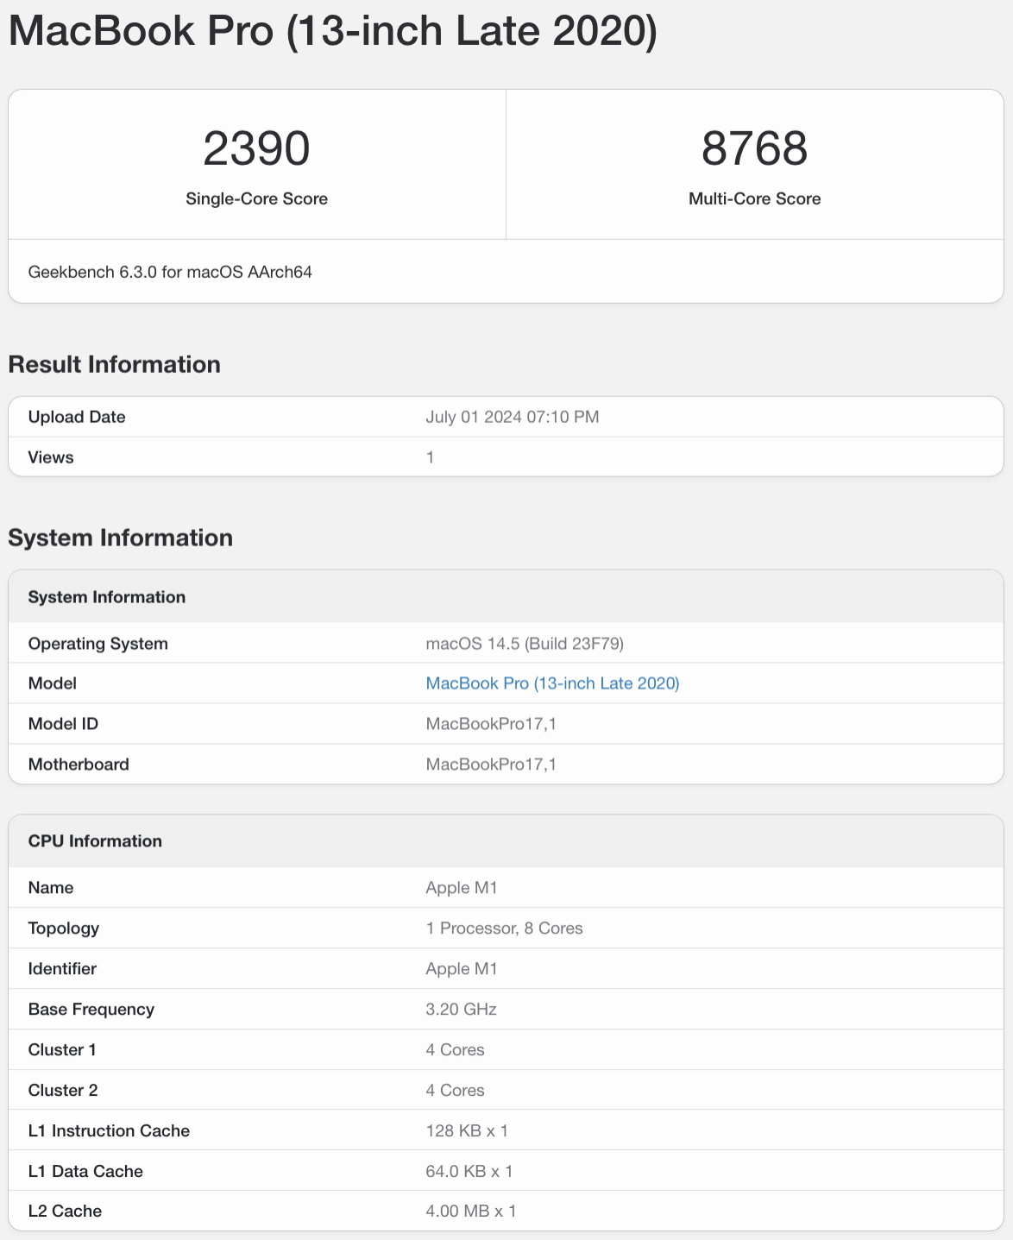Click the "Model" label beside the blue link
Viewport: 1013px width, 1240px height.
pyautogui.click(x=53, y=683)
